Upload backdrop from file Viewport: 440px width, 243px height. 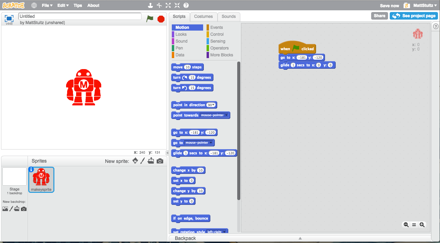(x=17, y=209)
